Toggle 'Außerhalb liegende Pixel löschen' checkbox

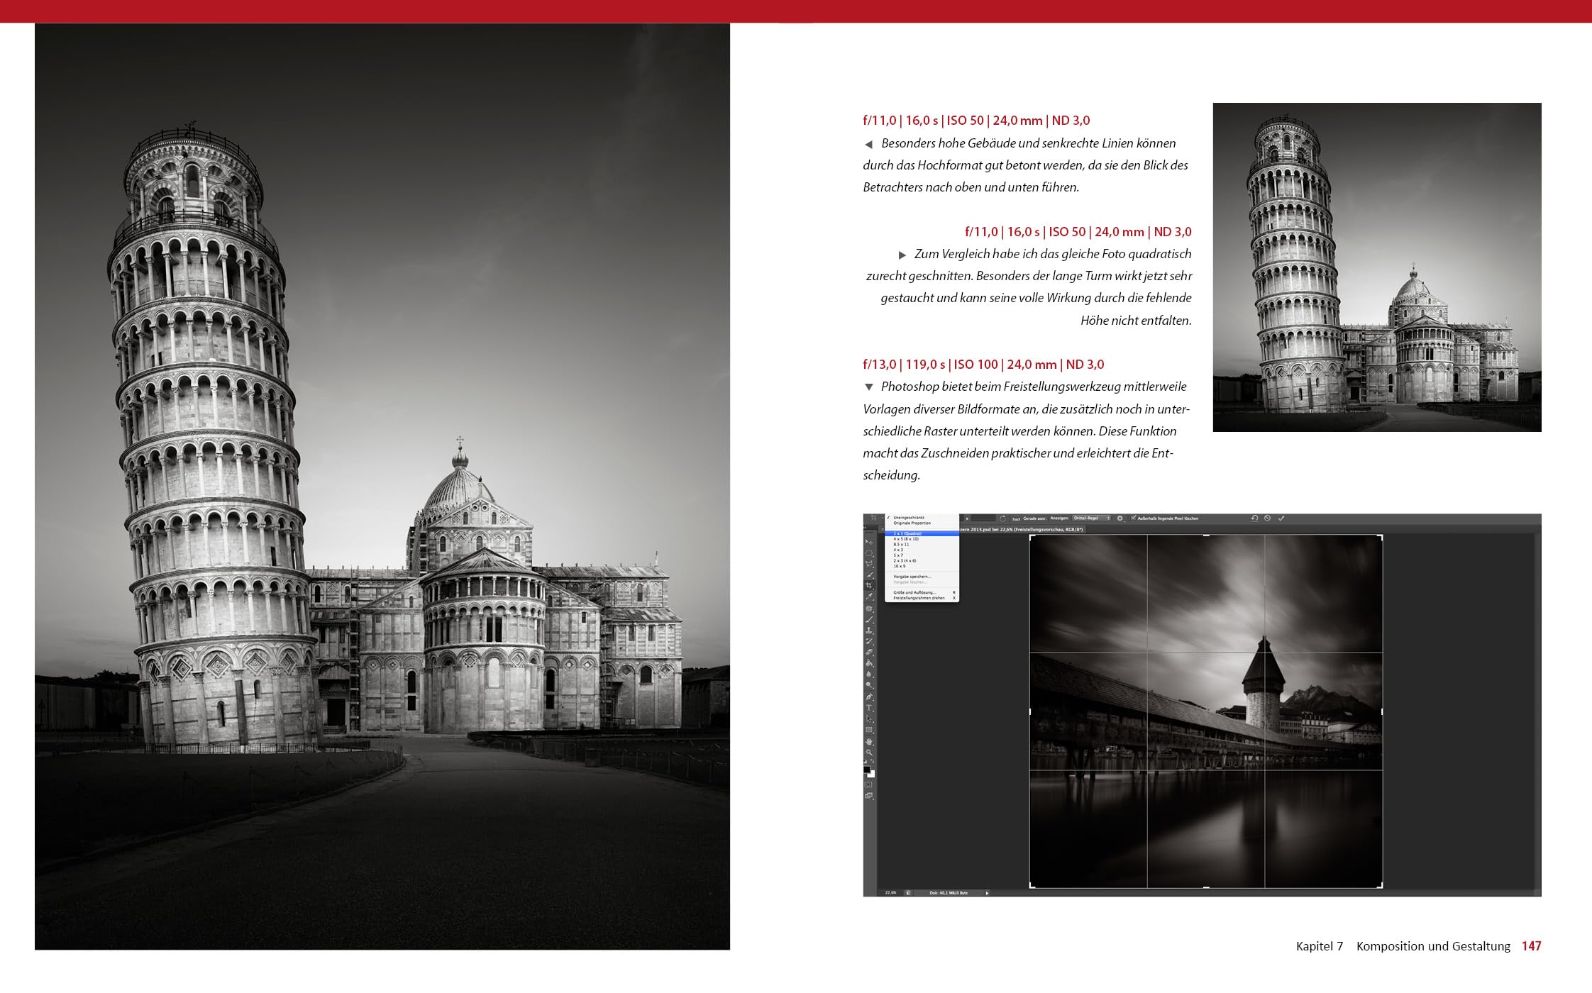tap(1134, 518)
